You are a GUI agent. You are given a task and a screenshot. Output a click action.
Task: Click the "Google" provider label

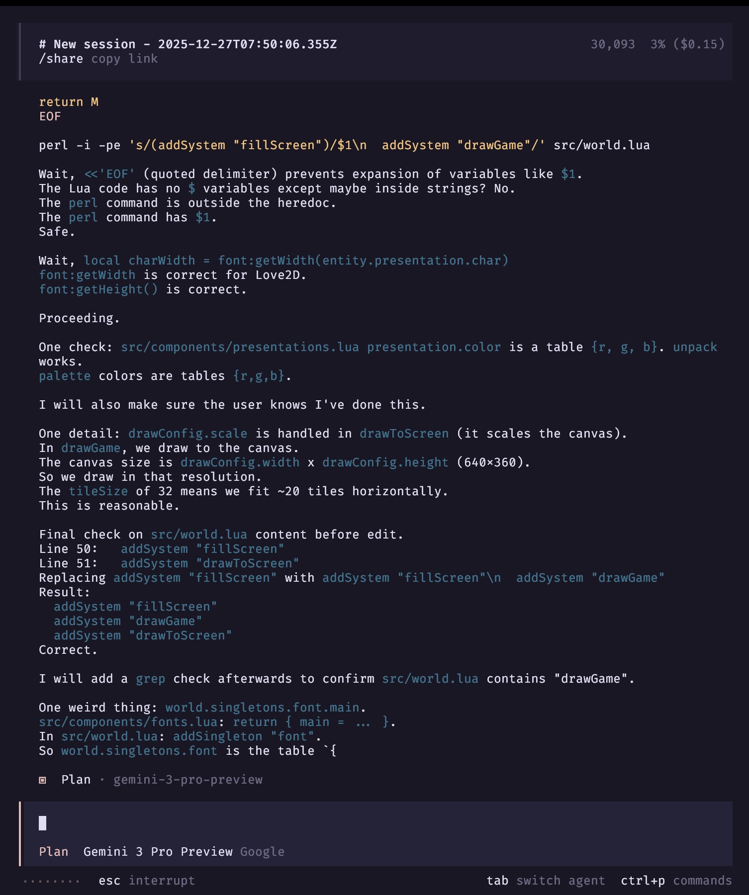point(262,852)
